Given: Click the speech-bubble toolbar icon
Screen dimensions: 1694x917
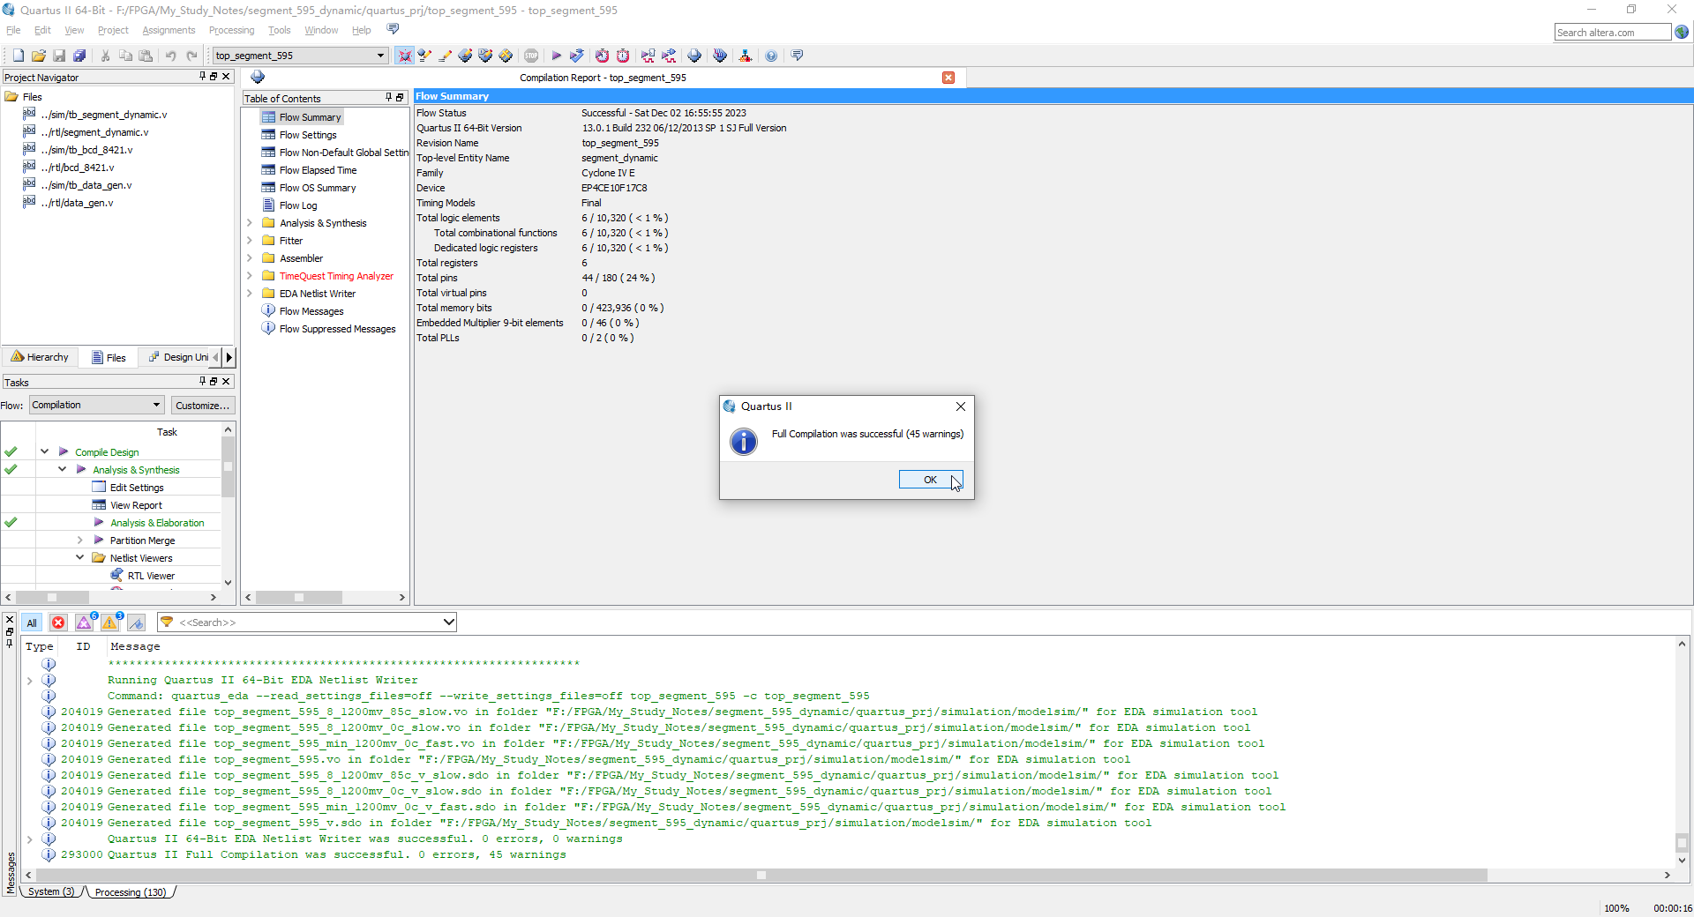Looking at the screenshot, I should tap(797, 56).
